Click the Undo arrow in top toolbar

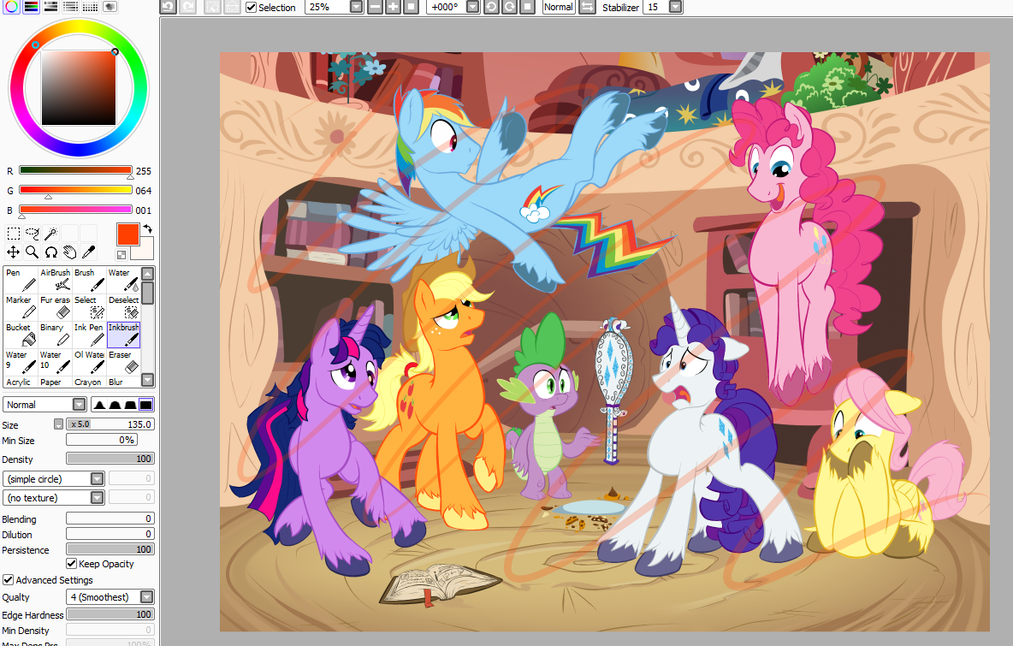click(x=168, y=7)
